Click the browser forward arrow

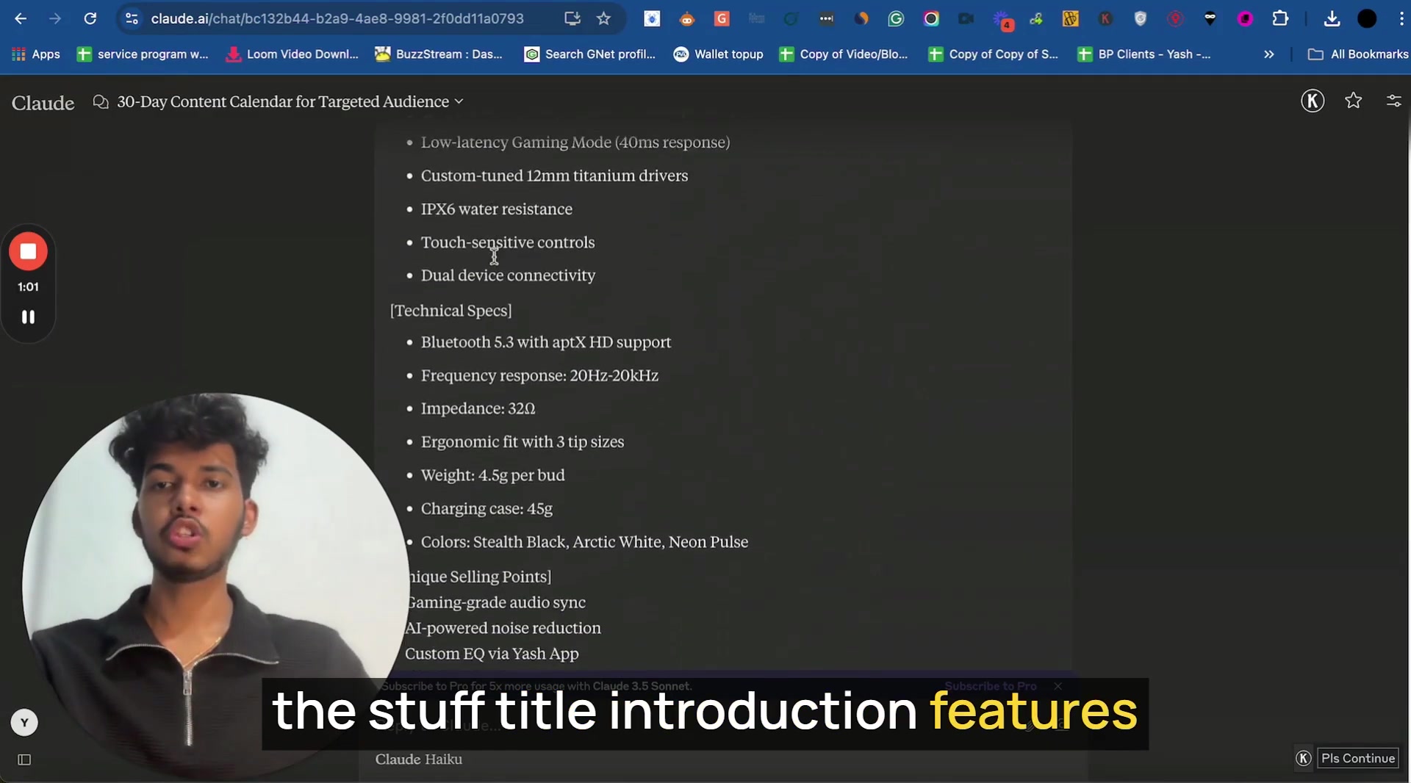pos(55,18)
